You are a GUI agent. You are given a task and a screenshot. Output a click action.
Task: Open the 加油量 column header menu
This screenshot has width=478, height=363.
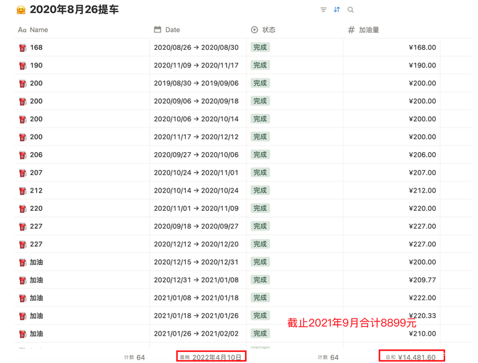coord(368,30)
